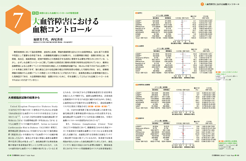Click the Total value 950/18260 in 心血管死
Viewport: 246px width, 161px height.
pyautogui.click(x=156, y=73)
